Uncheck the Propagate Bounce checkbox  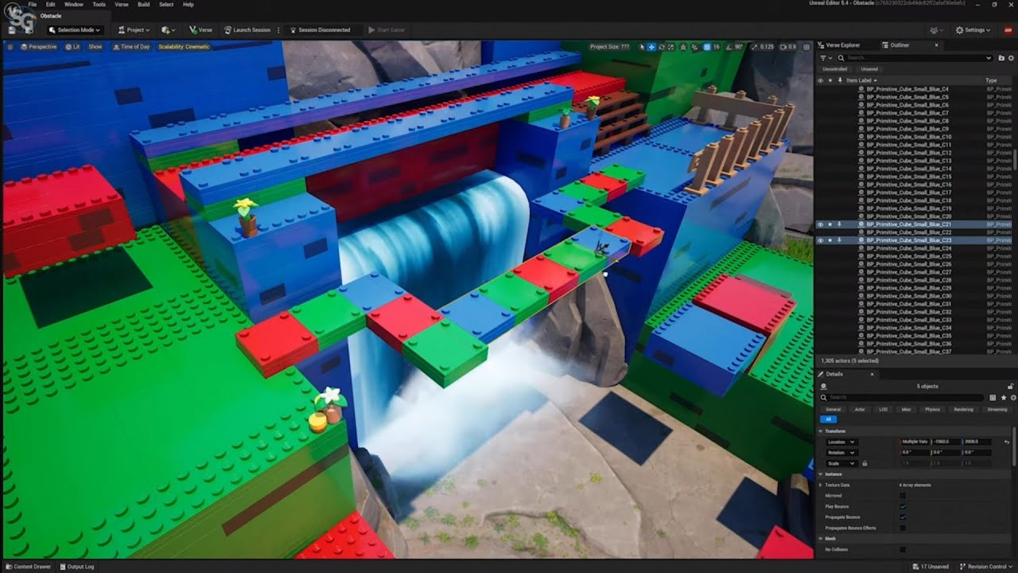click(903, 516)
